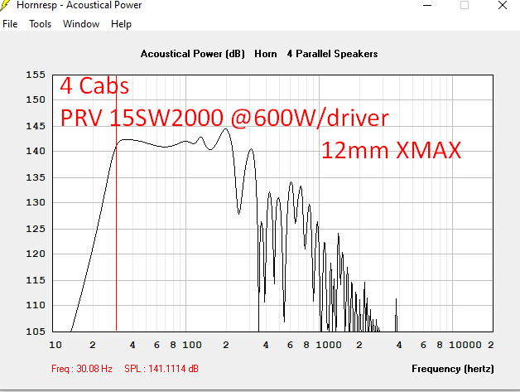Open the Window menu
The height and width of the screenshot is (392, 520).
point(81,24)
